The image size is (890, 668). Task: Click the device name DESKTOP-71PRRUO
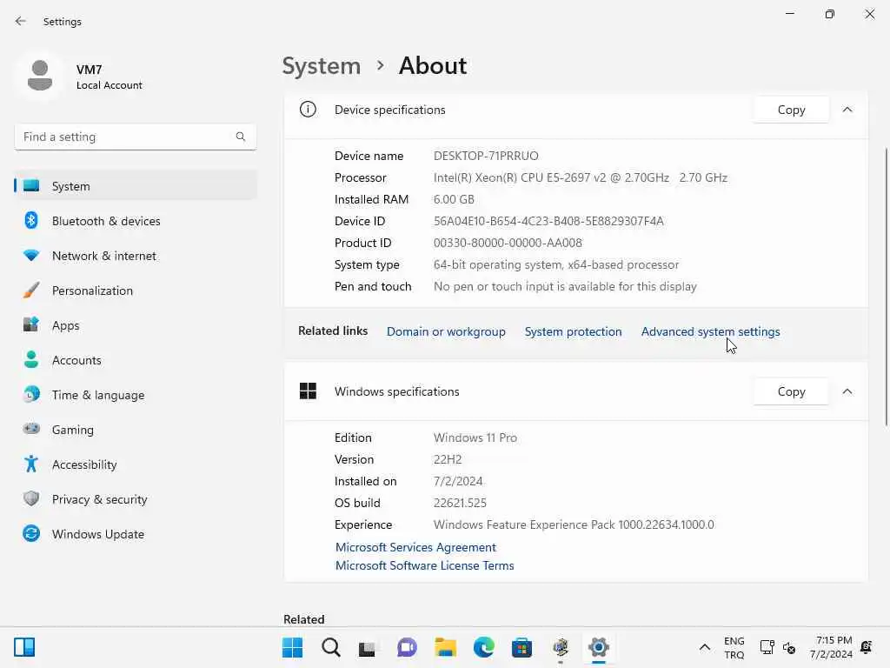486,156
